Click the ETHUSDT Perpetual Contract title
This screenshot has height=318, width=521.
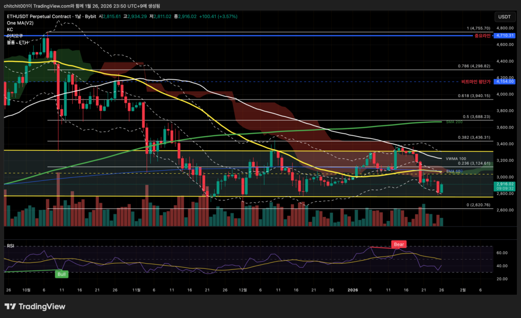click(x=39, y=16)
